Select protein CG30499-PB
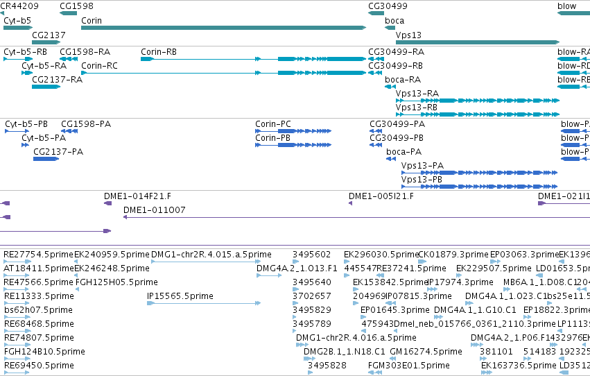The image size is (590, 376). [376, 145]
